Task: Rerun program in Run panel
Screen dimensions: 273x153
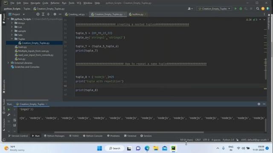Action: pyautogui.click(x=9, y=110)
